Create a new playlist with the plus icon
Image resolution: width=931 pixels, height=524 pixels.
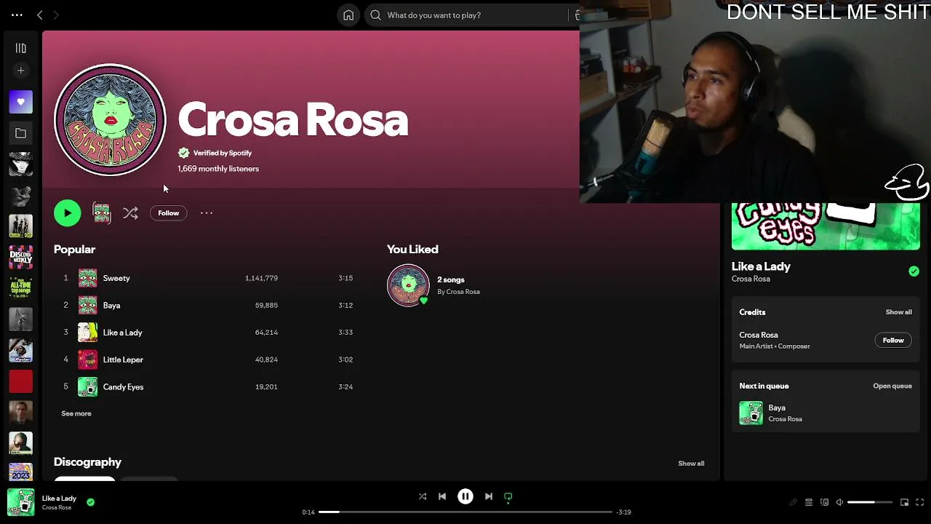pos(20,71)
